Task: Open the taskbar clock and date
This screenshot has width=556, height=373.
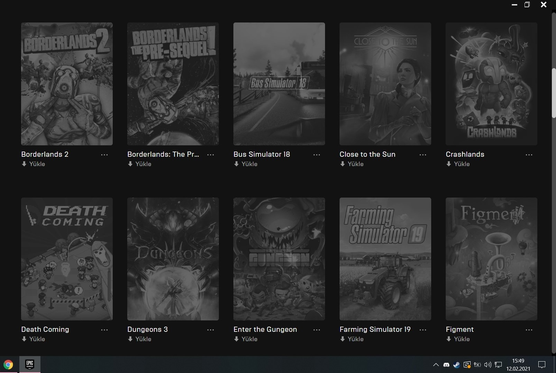Action: point(518,365)
